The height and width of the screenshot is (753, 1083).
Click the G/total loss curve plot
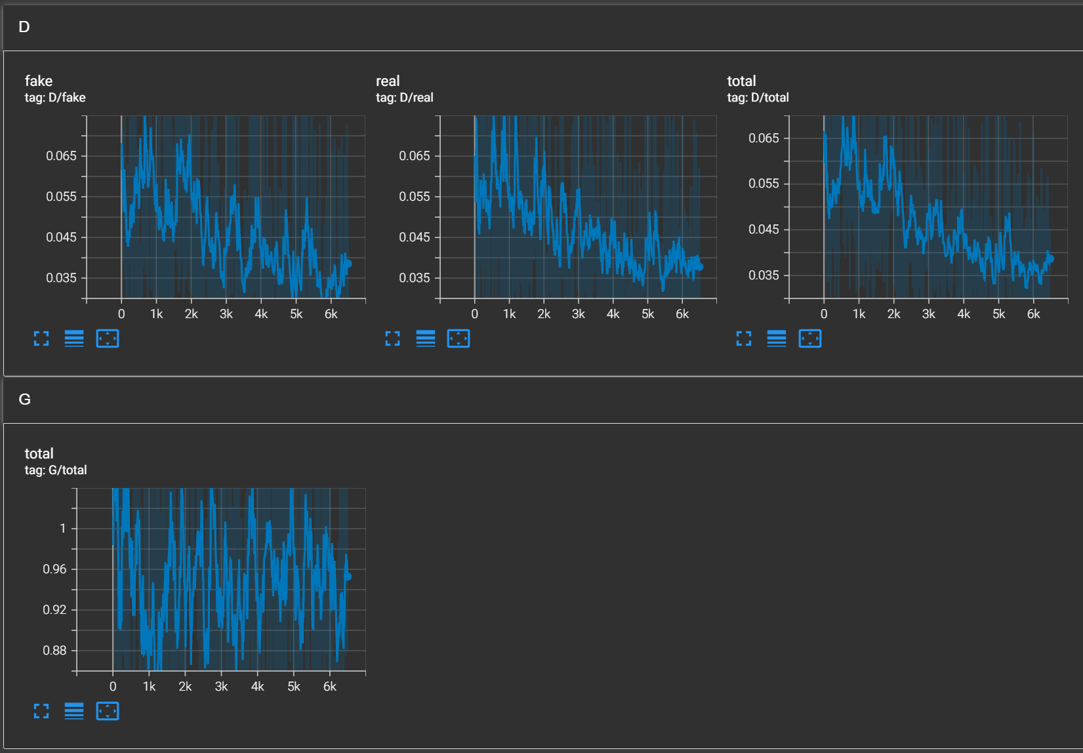[221, 580]
